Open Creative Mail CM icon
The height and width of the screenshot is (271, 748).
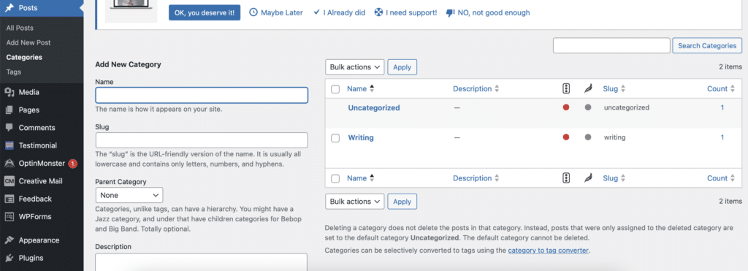click(9, 181)
